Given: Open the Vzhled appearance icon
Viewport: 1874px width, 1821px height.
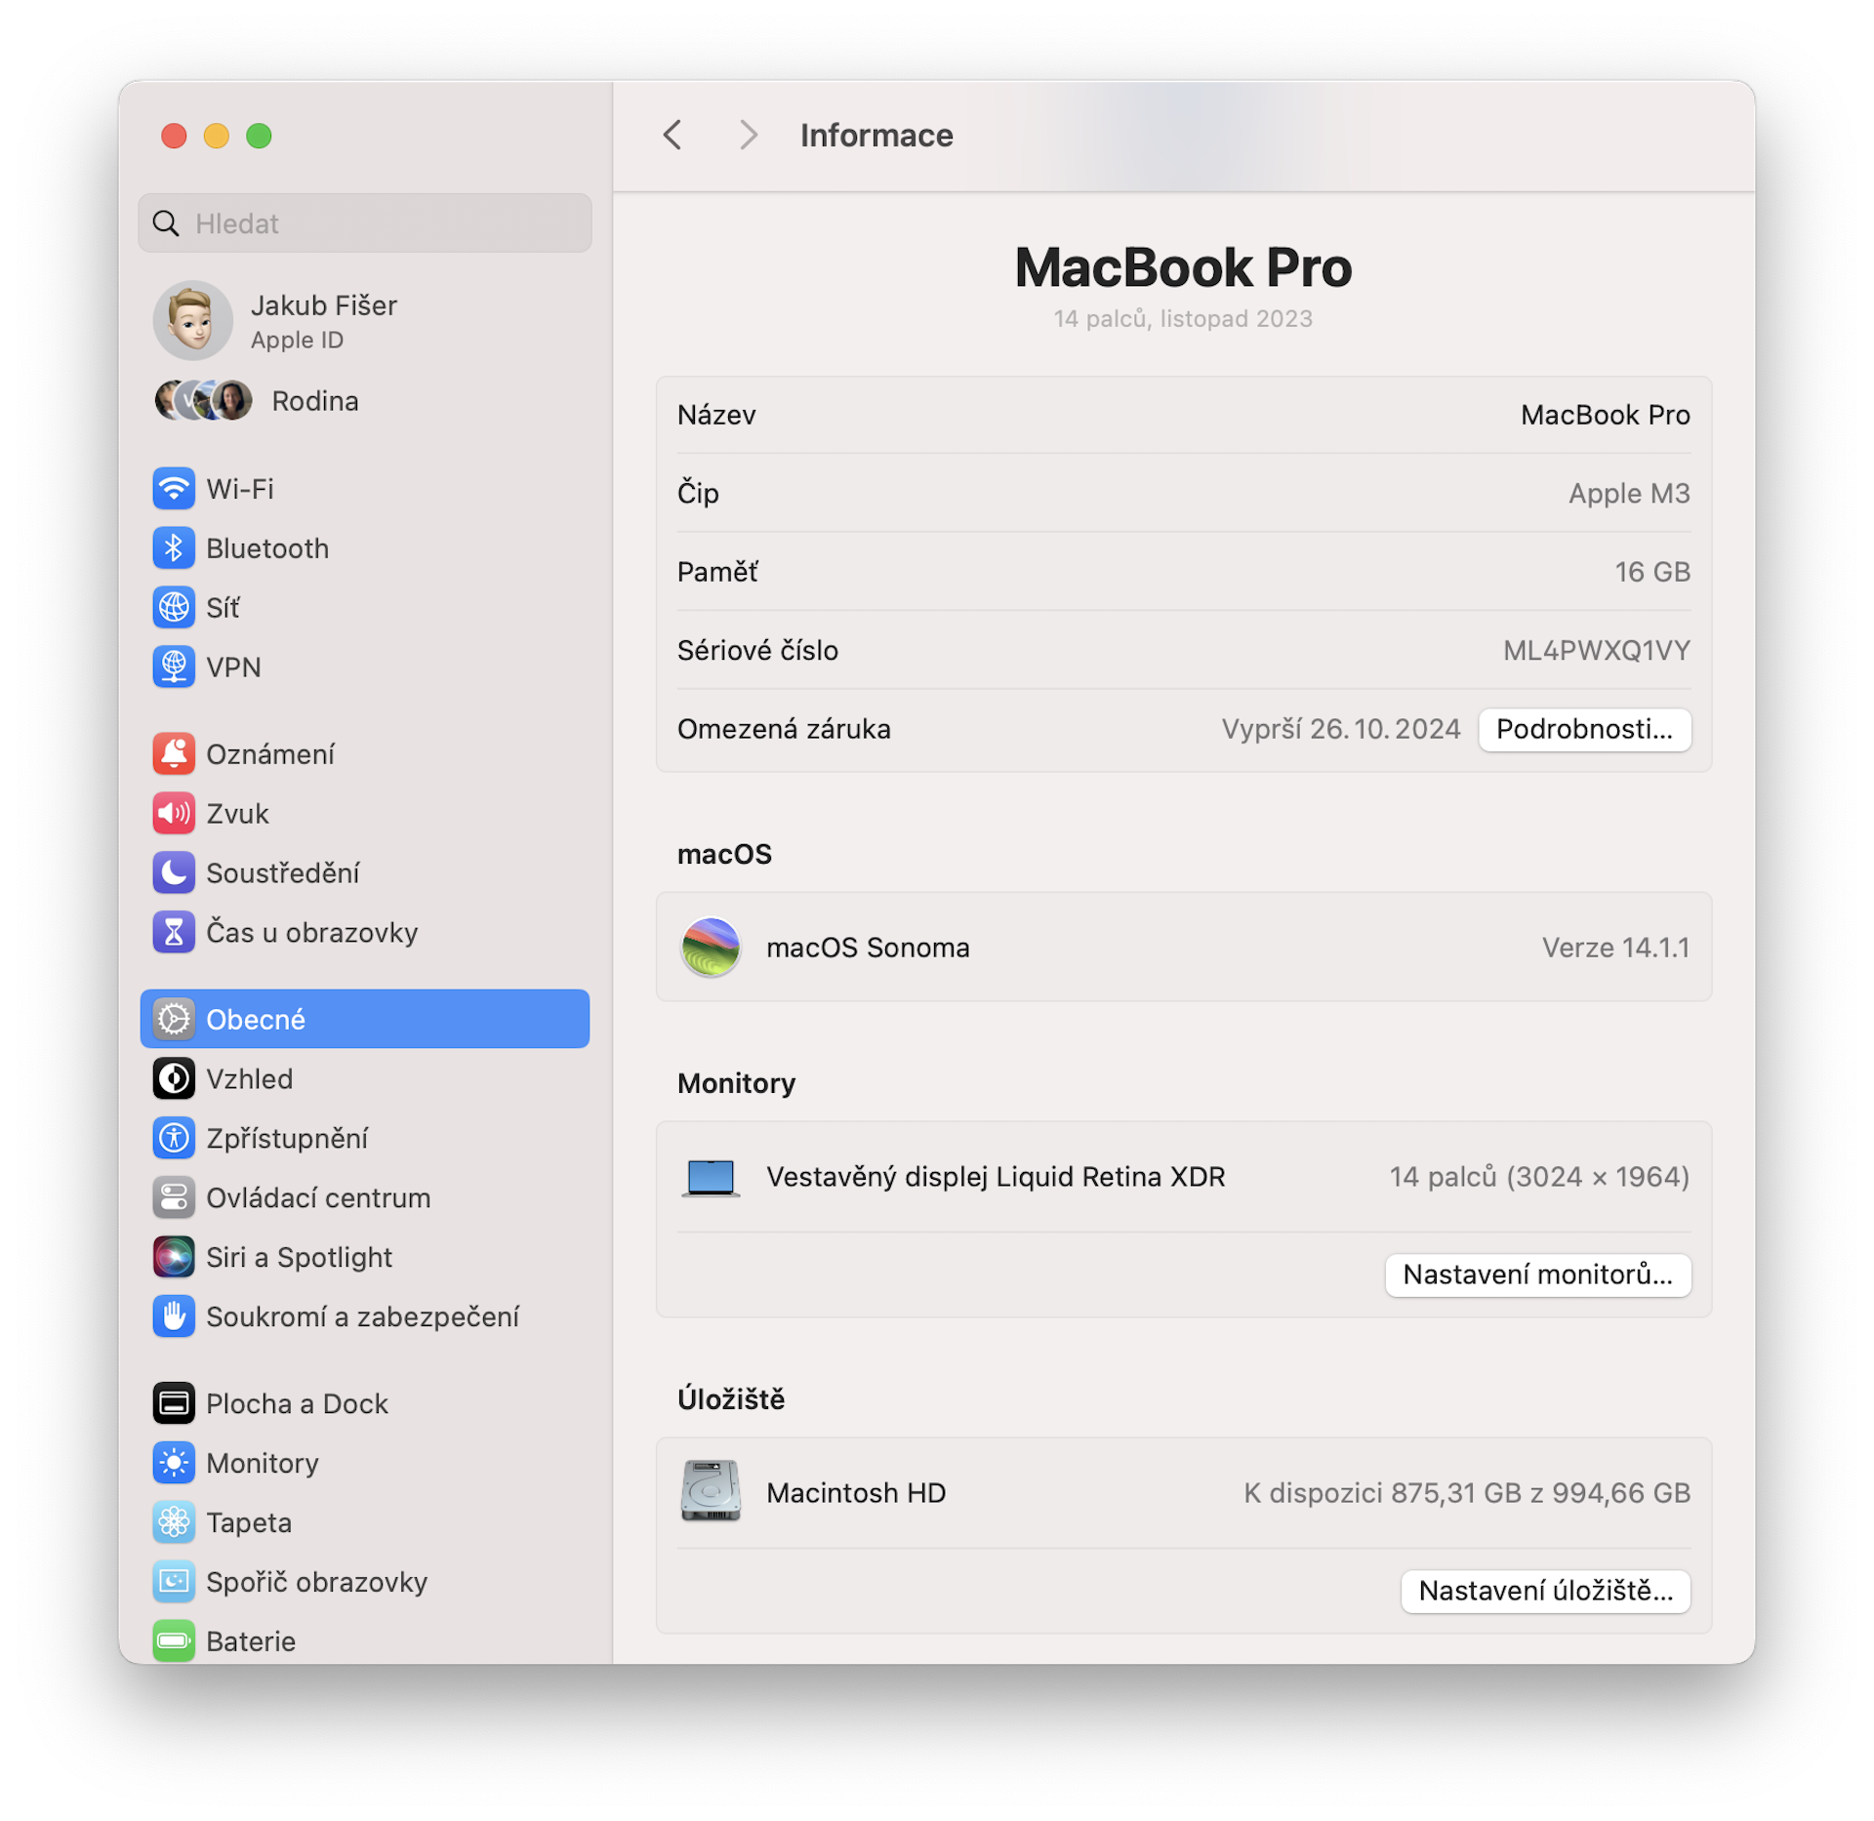Looking at the screenshot, I should click(174, 1079).
